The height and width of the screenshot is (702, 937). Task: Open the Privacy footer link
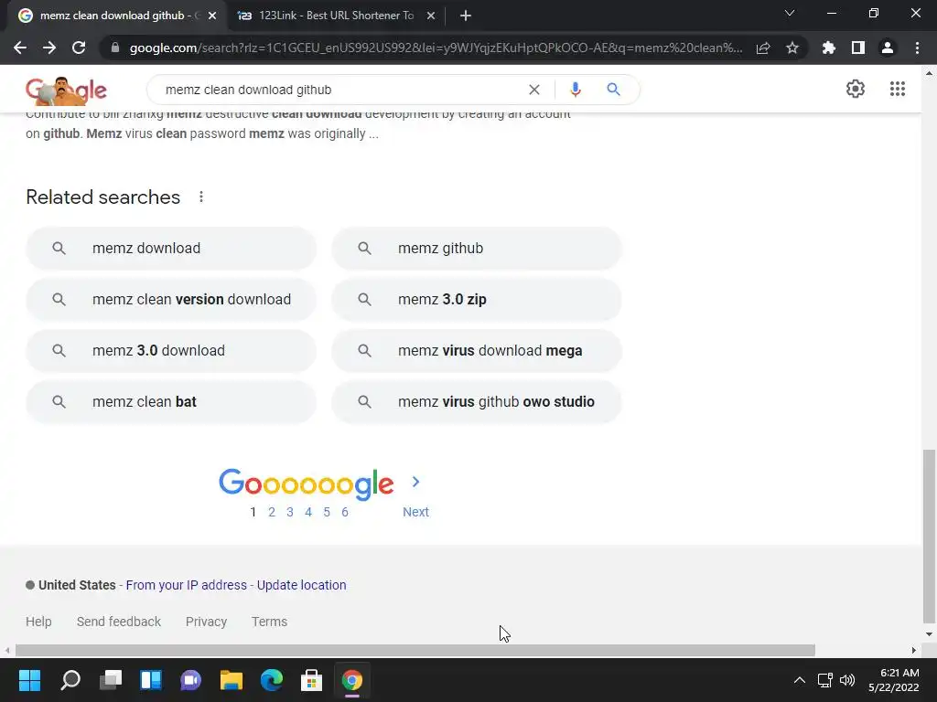pos(206,622)
